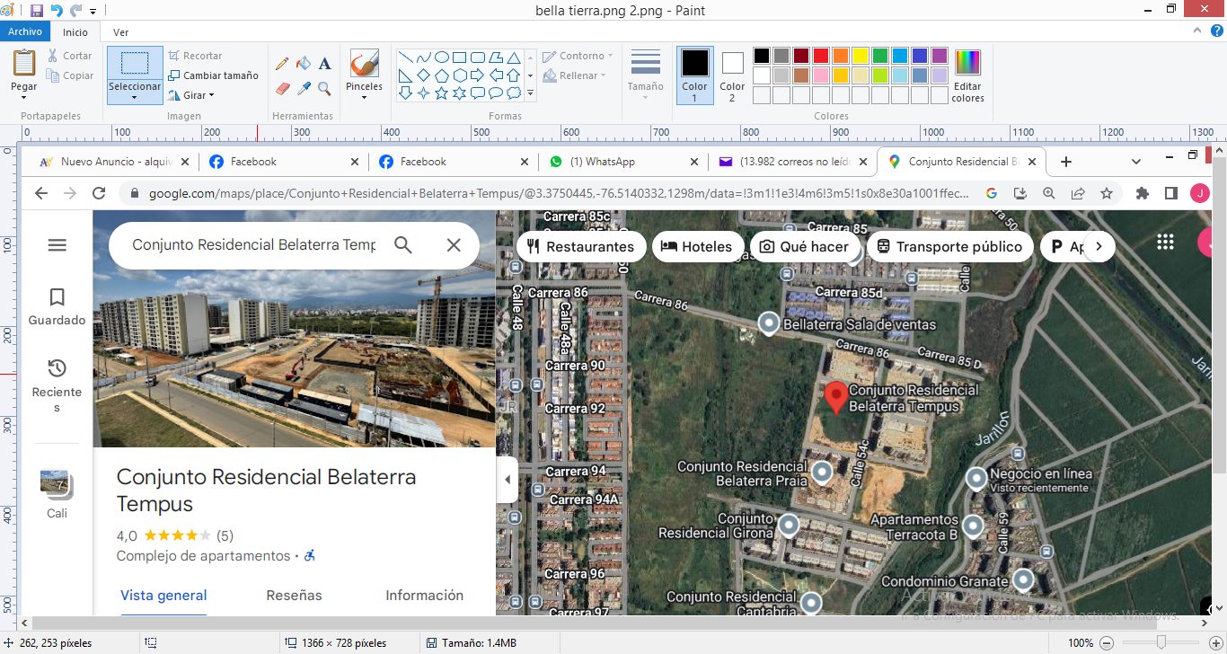
Task: Click the zoom in plus button
Action: tap(1214, 643)
